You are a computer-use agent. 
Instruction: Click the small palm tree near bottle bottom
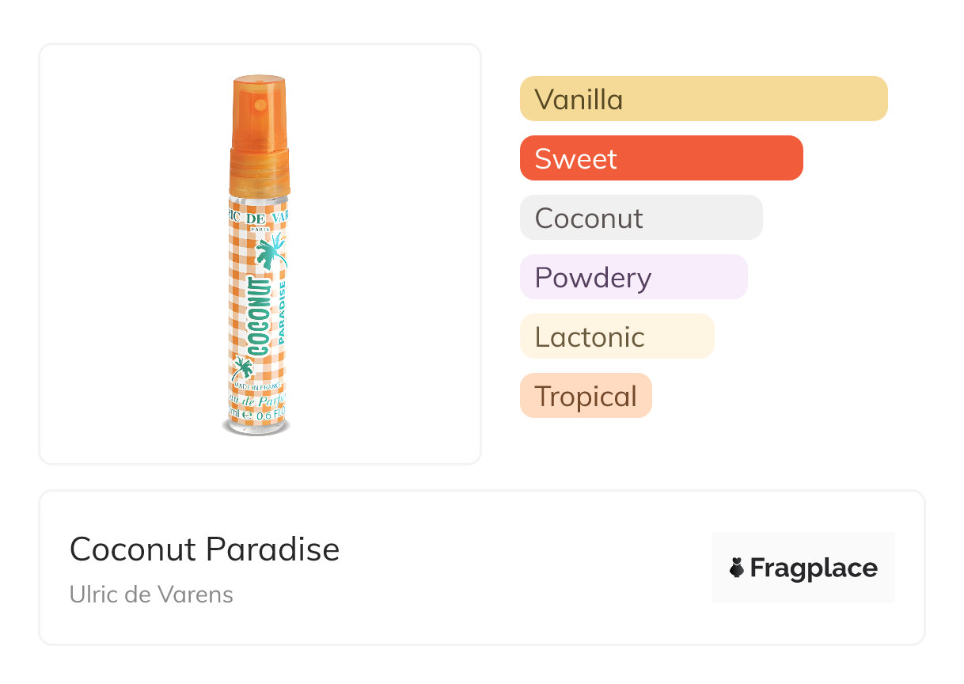coord(242,369)
